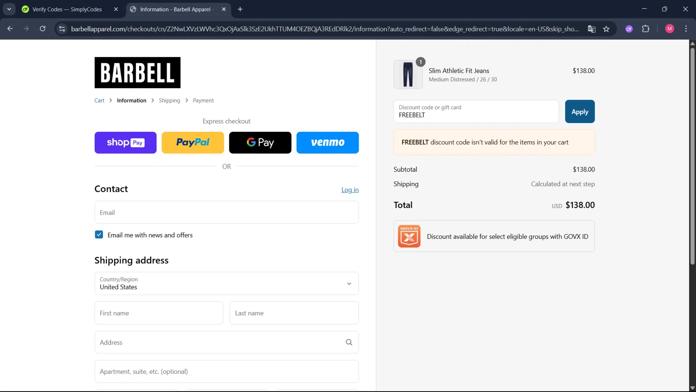Image resolution: width=696 pixels, height=392 pixels.
Task: Check out with PayPal
Action: point(193,143)
